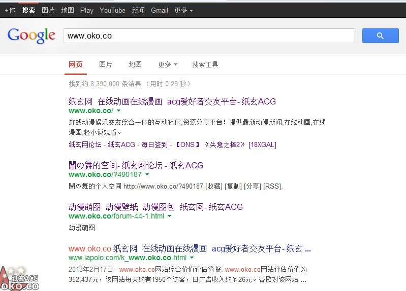Open result 纸玄网 在线动画在线漫画 title link

click(172, 101)
